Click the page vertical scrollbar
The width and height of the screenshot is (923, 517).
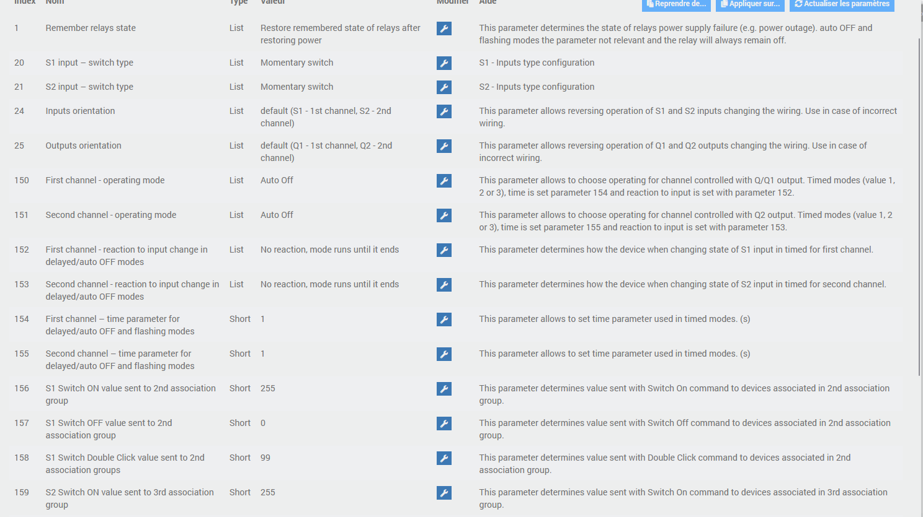click(x=920, y=206)
